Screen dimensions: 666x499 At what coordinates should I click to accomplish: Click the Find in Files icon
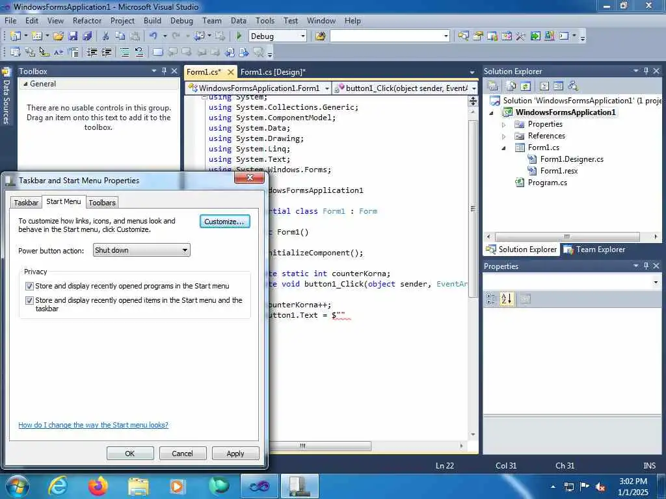pyautogui.click(x=321, y=36)
